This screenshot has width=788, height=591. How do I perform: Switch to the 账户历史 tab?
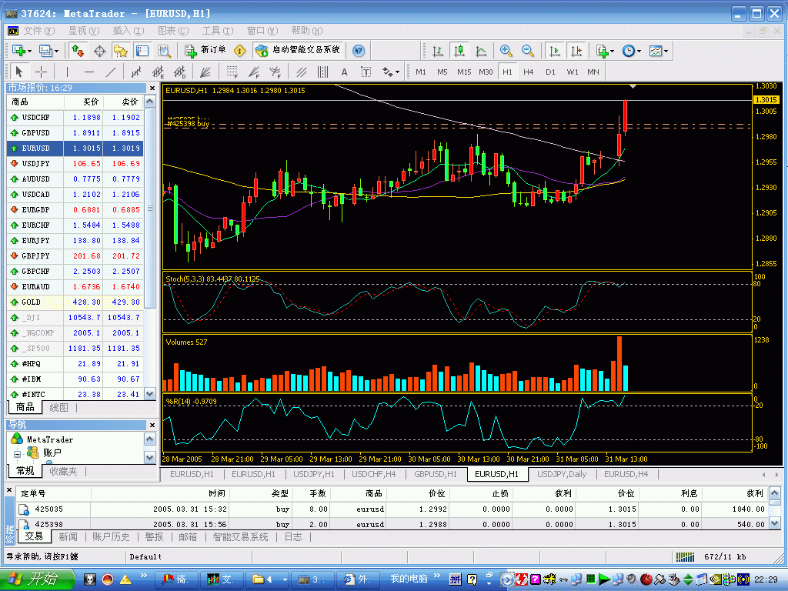click(112, 537)
